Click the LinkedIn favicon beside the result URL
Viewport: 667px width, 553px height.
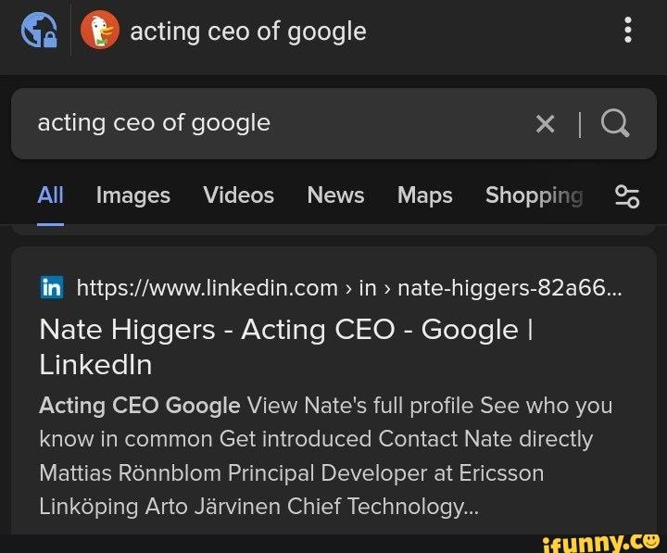coord(52,288)
